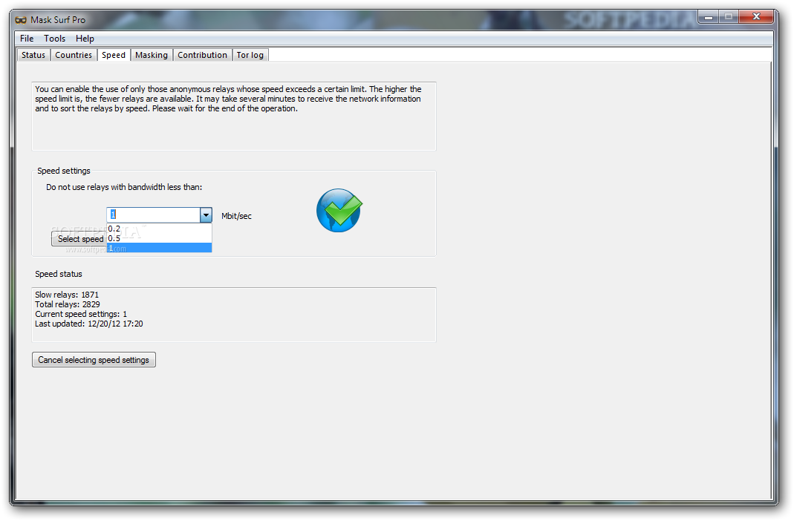Open the Help menu
794x521 pixels.
tap(85, 39)
